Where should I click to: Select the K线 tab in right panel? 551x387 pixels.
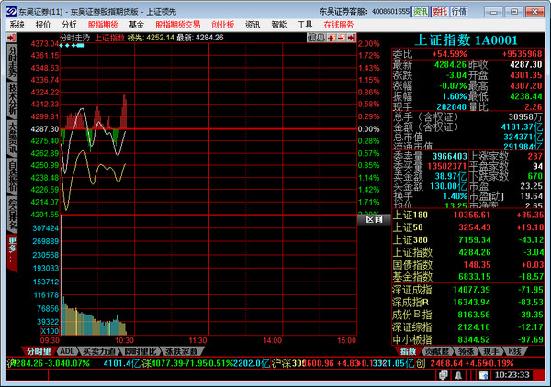pos(514,351)
